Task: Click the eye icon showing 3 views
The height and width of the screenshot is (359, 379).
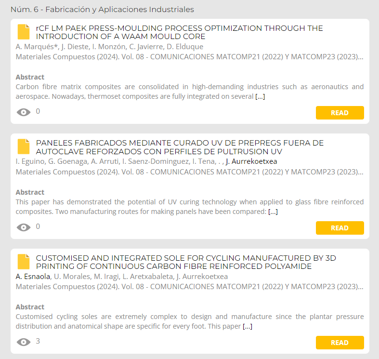Action: click(x=24, y=342)
